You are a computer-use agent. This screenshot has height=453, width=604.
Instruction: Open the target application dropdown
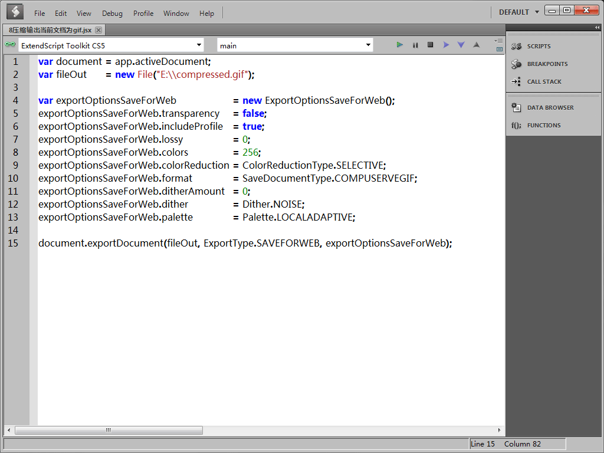pyautogui.click(x=199, y=45)
